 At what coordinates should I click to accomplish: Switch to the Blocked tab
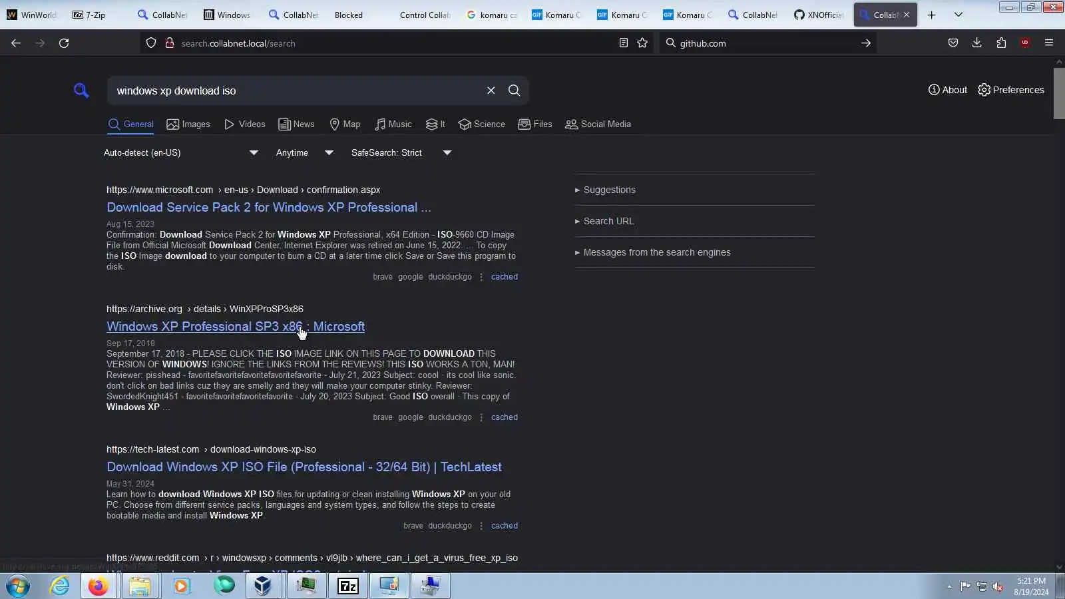pos(357,15)
